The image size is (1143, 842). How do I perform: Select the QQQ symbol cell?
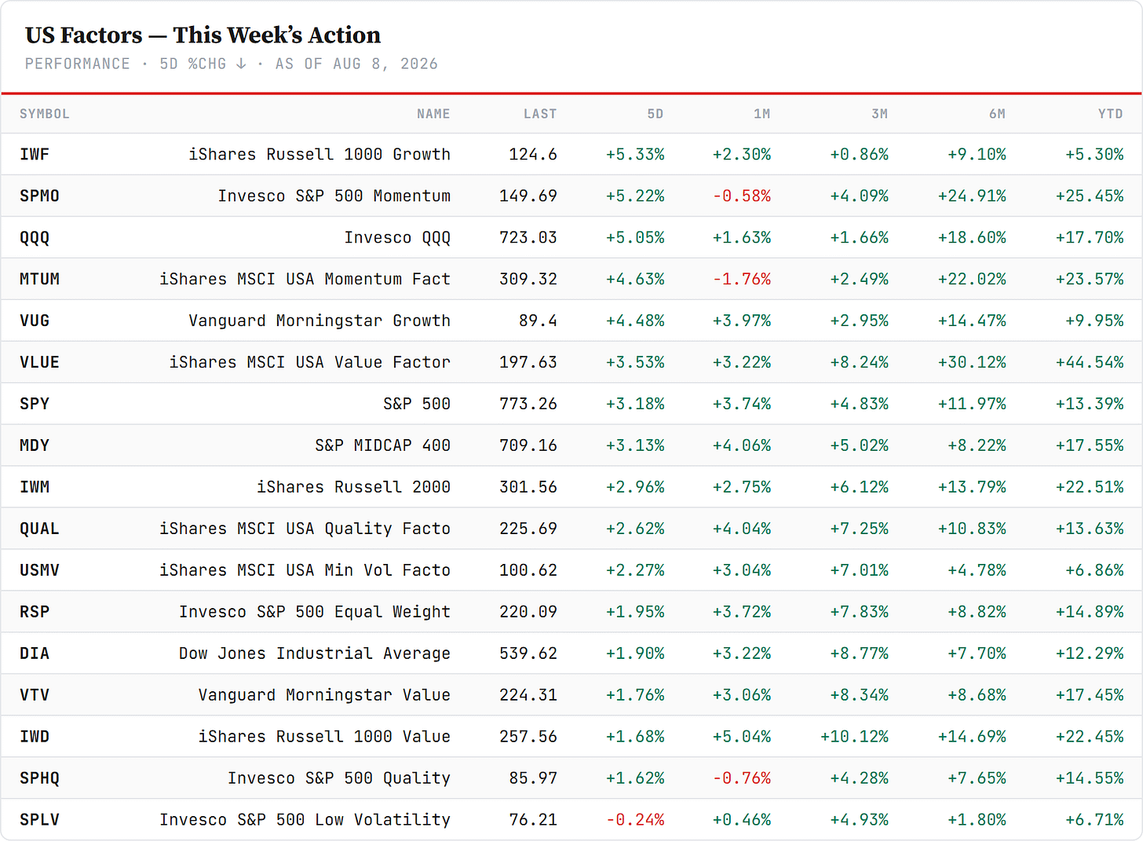coord(35,237)
